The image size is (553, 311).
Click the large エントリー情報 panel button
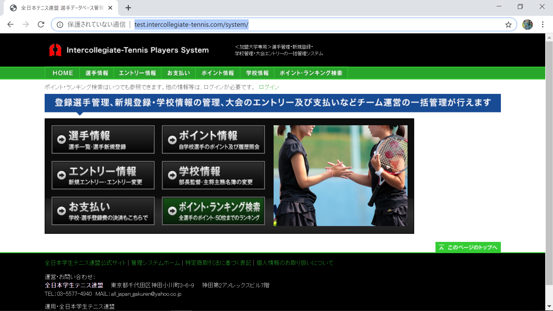point(103,175)
